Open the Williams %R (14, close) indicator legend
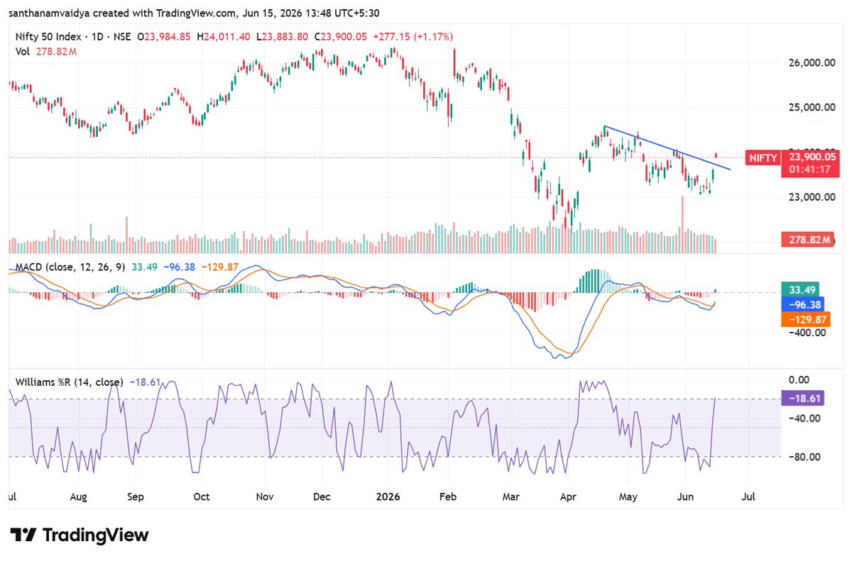This screenshot has width=852, height=561. pos(69,382)
